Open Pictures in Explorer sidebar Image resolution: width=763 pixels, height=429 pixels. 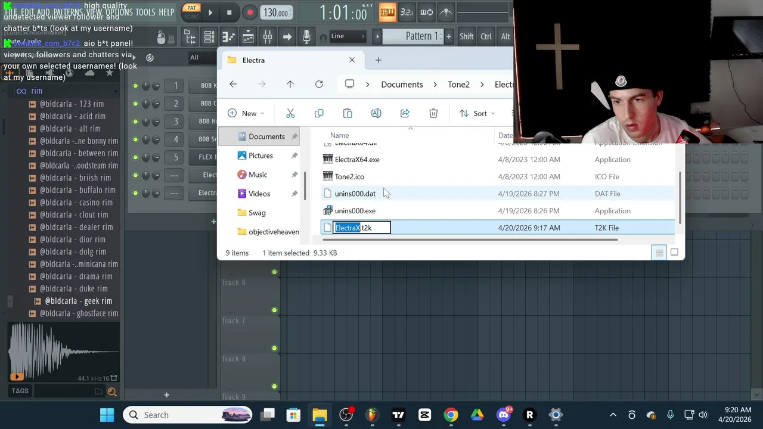point(260,156)
